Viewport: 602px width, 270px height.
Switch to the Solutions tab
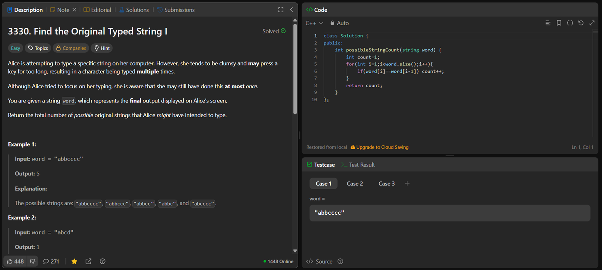point(133,10)
